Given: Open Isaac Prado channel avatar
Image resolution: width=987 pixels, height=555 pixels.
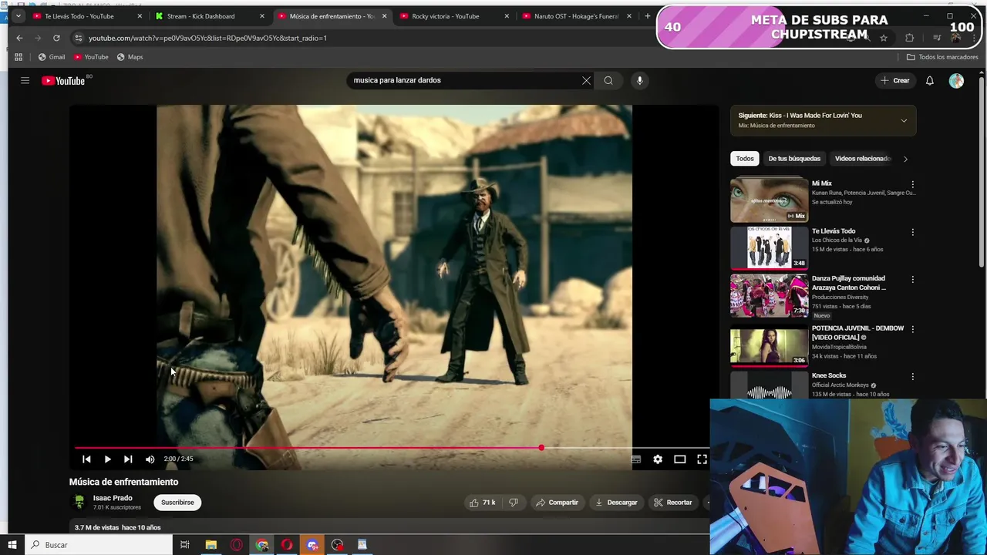Looking at the screenshot, I should pos(79,502).
